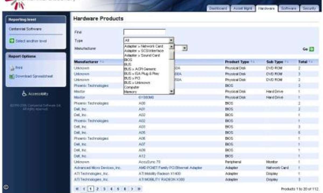Click the Network Card sub type cell
The height and width of the screenshot is (193, 323).
(x=277, y=168)
